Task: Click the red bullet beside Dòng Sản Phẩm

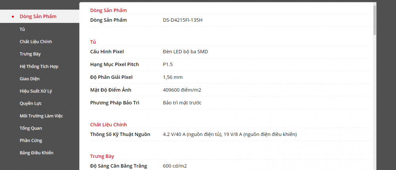Action: (13, 17)
